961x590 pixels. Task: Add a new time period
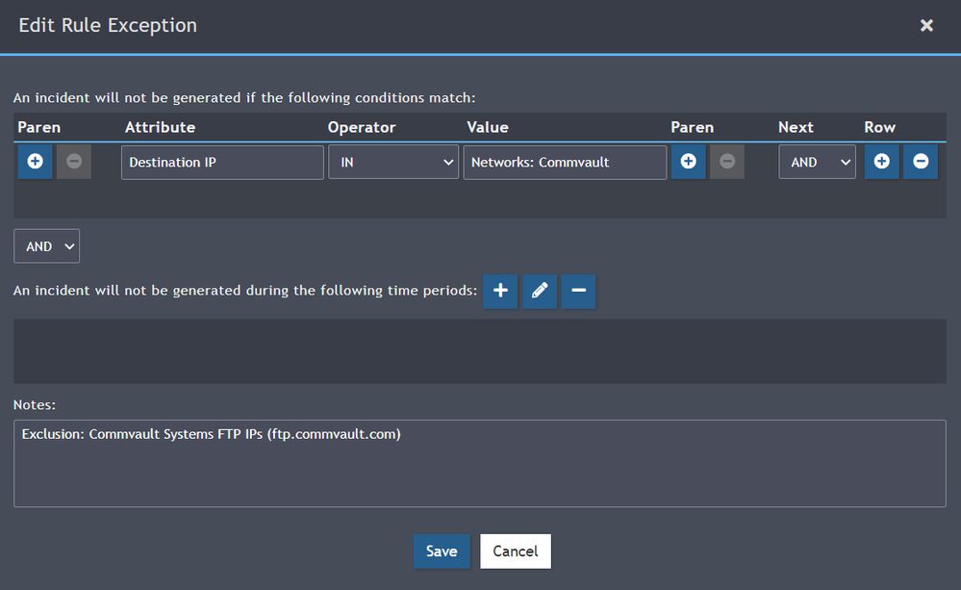point(500,291)
